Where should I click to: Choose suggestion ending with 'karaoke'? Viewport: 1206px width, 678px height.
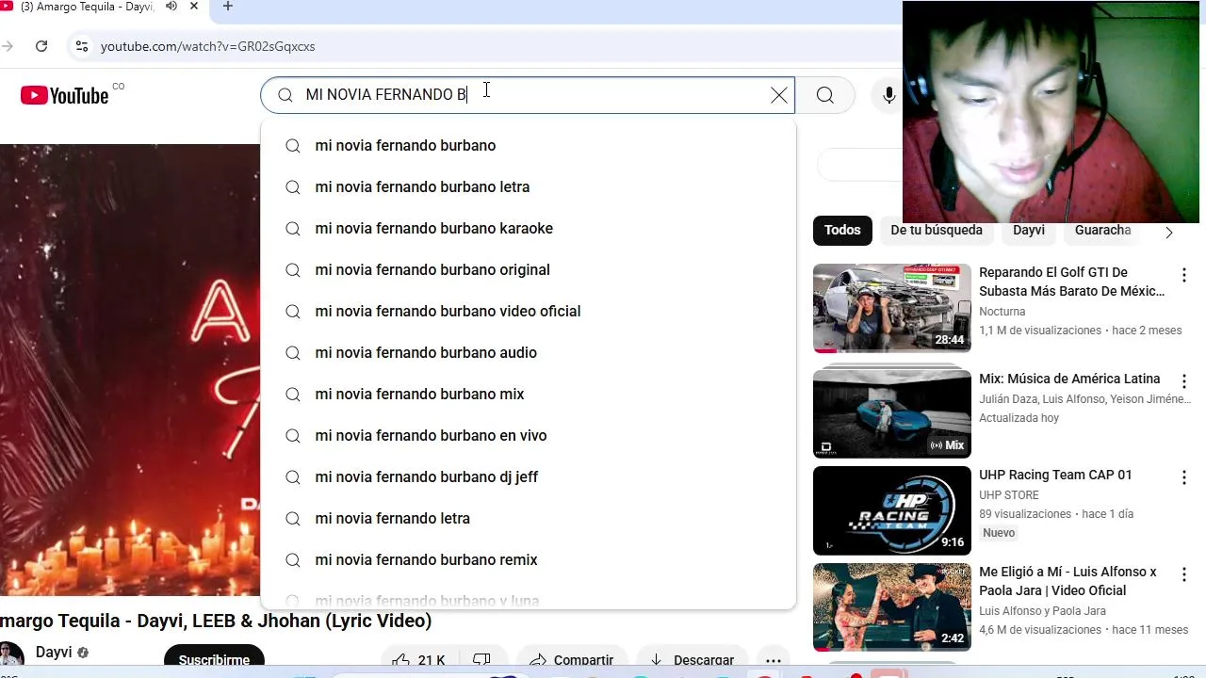[x=528, y=228]
